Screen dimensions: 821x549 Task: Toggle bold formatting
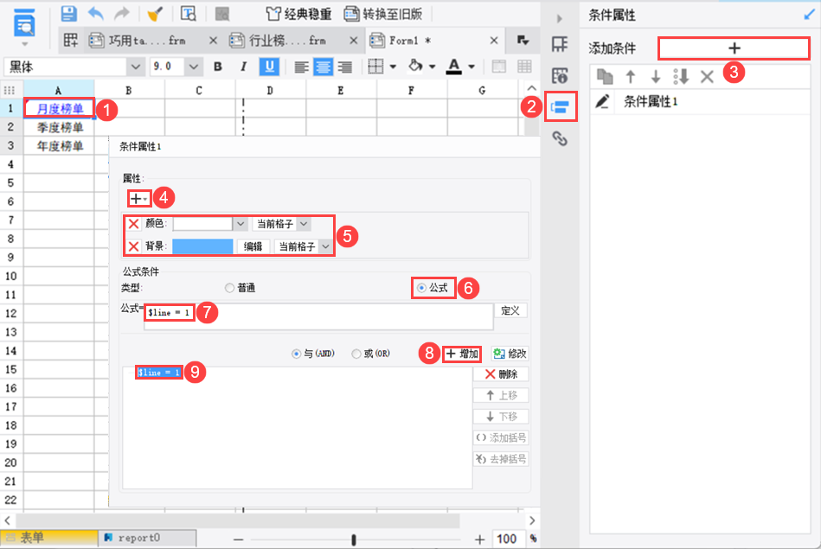tap(218, 67)
